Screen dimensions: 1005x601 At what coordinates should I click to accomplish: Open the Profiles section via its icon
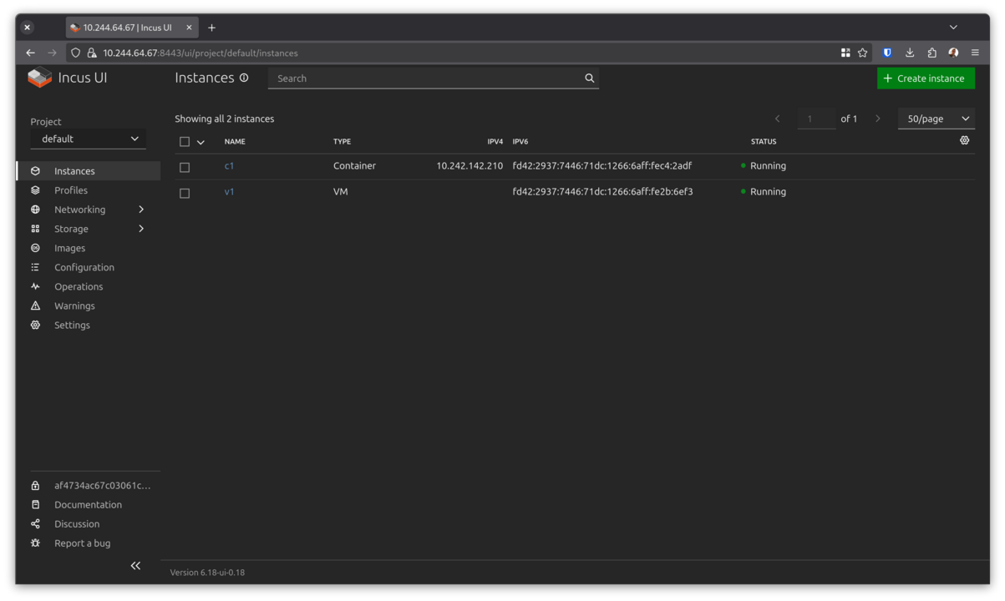(35, 189)
